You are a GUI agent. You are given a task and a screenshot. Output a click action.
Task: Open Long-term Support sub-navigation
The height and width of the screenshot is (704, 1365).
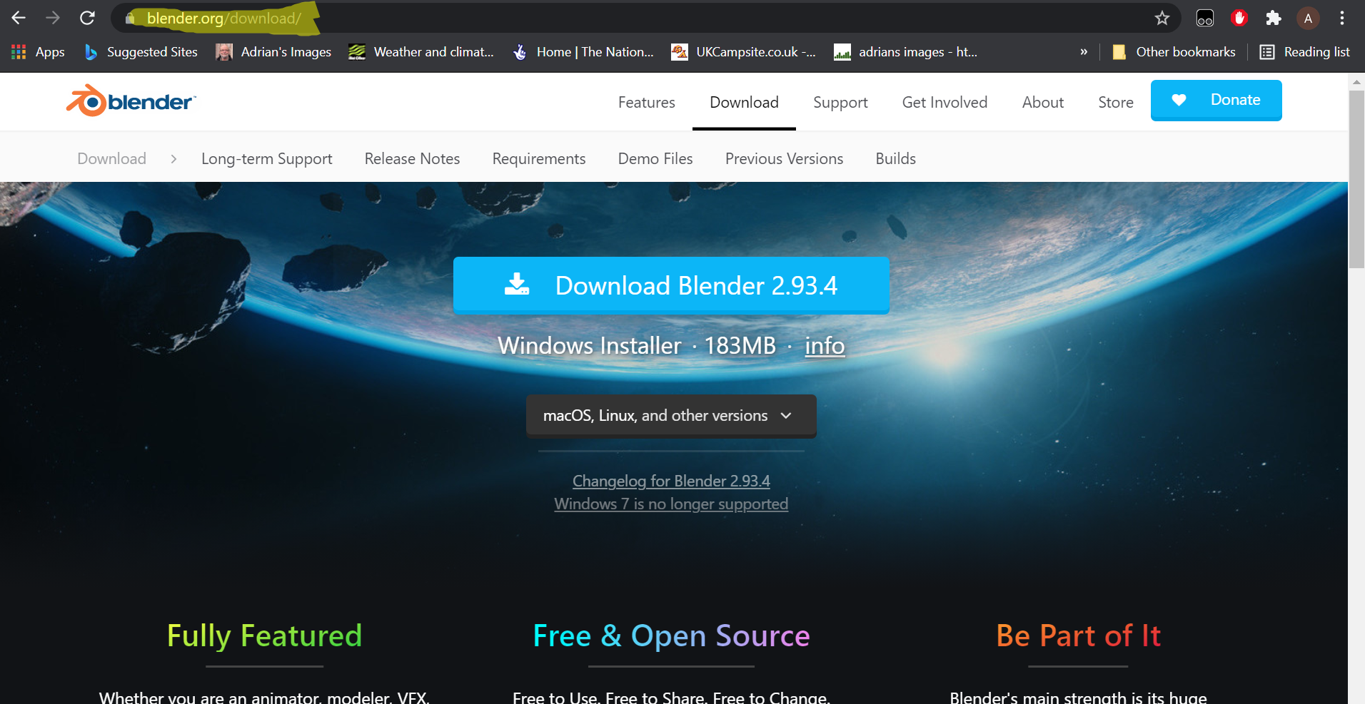tap(267, 158)
